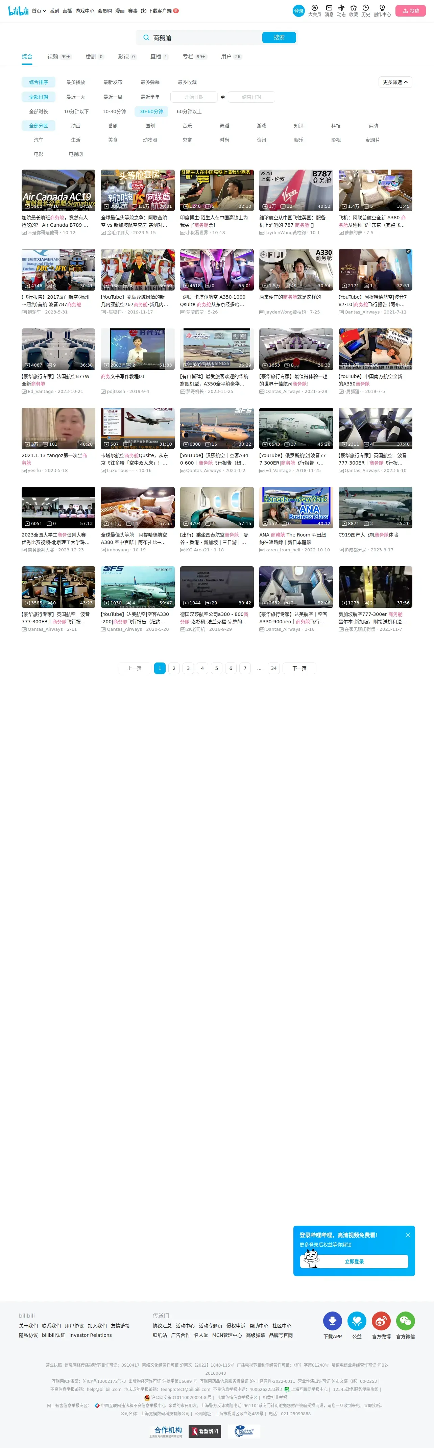This screenshot has height=1448, width=434.
Task: Select the 60分钟以上 duration filter
Action: point(189,111)
